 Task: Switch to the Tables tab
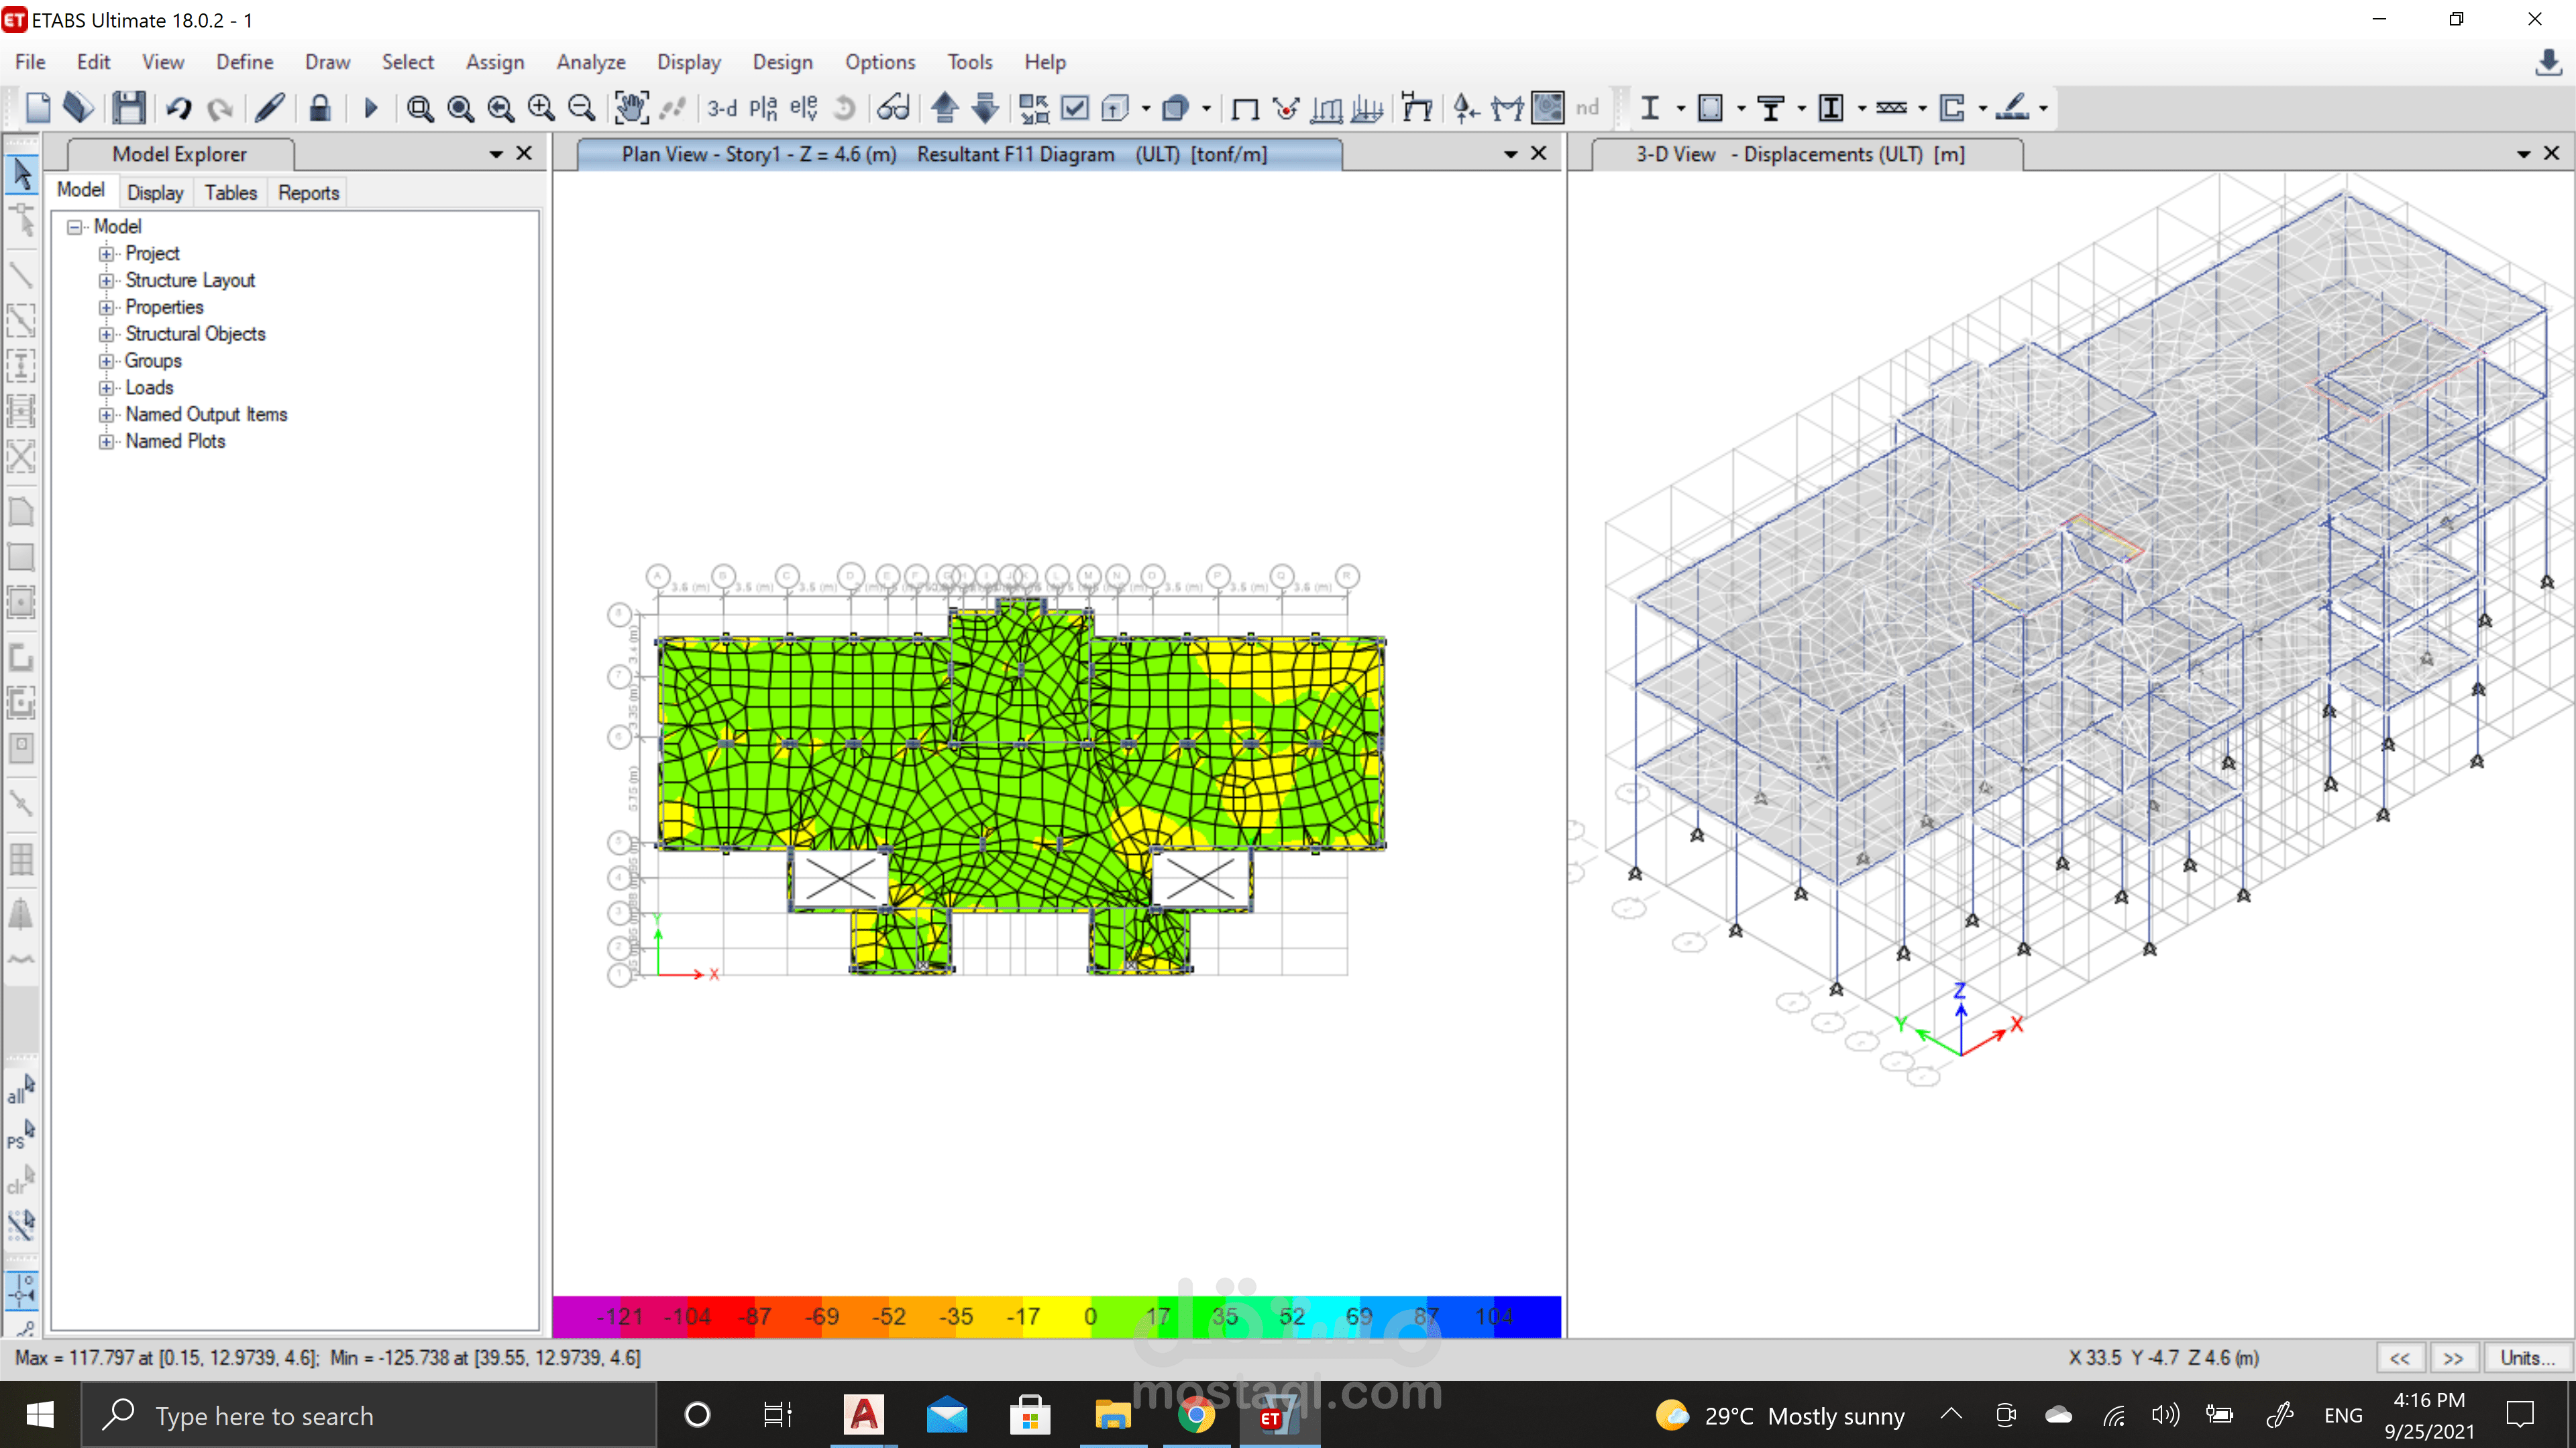pos(230,193)
